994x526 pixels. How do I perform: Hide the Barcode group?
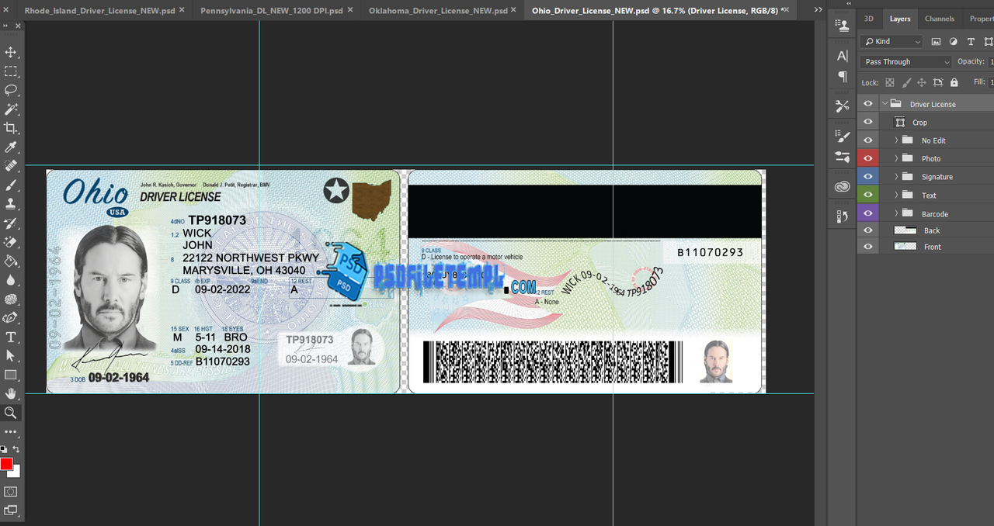coord(868,213)
